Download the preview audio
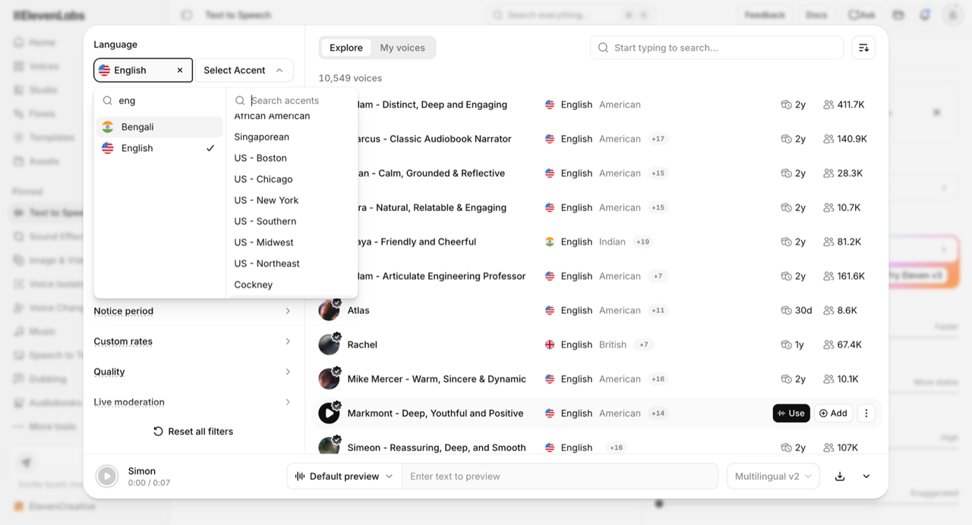972x525 pixels. (x=840, y=476)
